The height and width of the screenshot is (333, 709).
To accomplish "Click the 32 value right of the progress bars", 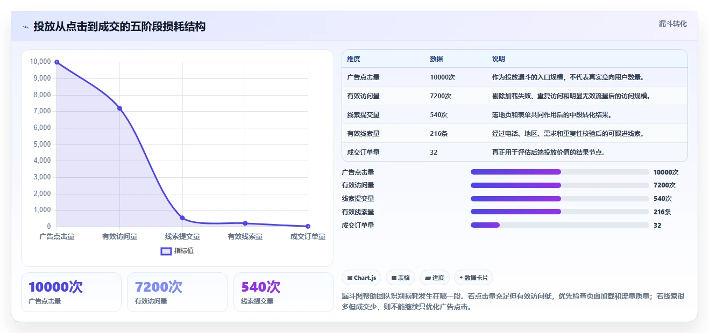I will click(x=657, y=225).
